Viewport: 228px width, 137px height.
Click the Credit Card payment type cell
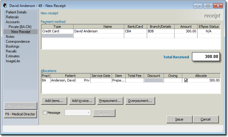(57, 31)
